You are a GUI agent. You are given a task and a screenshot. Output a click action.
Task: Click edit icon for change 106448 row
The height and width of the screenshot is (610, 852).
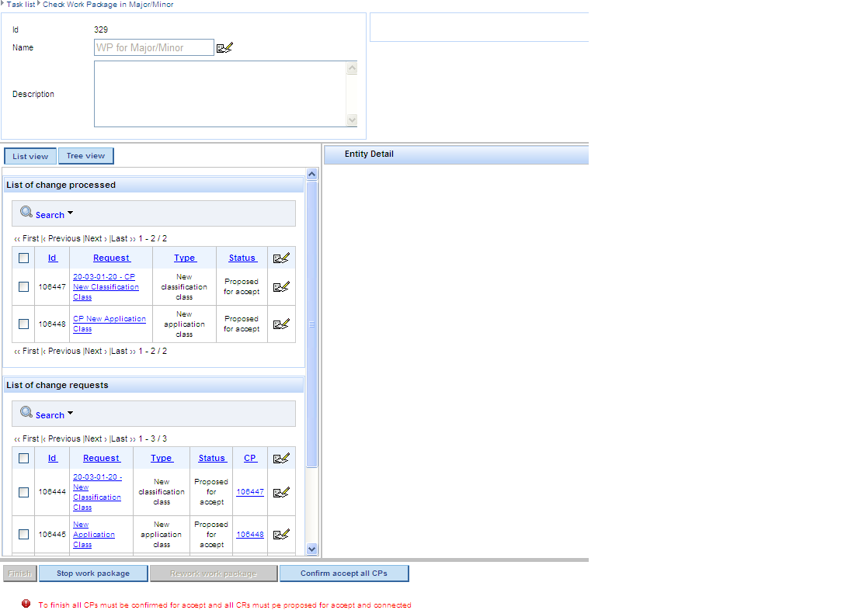coord(281,324)
